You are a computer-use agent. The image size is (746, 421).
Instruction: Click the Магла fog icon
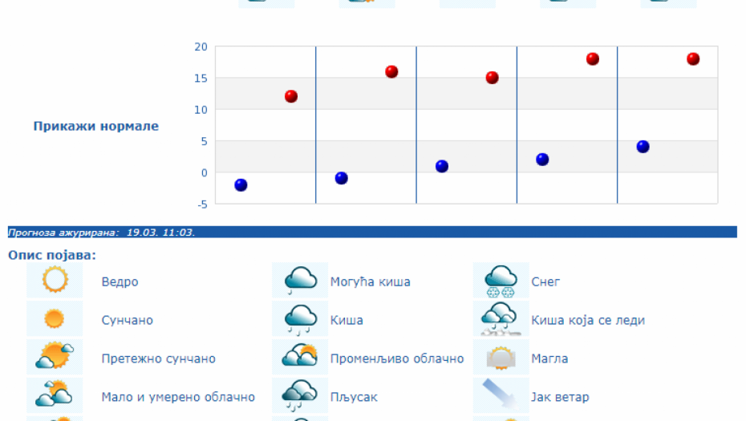click(x=501, y=358)
